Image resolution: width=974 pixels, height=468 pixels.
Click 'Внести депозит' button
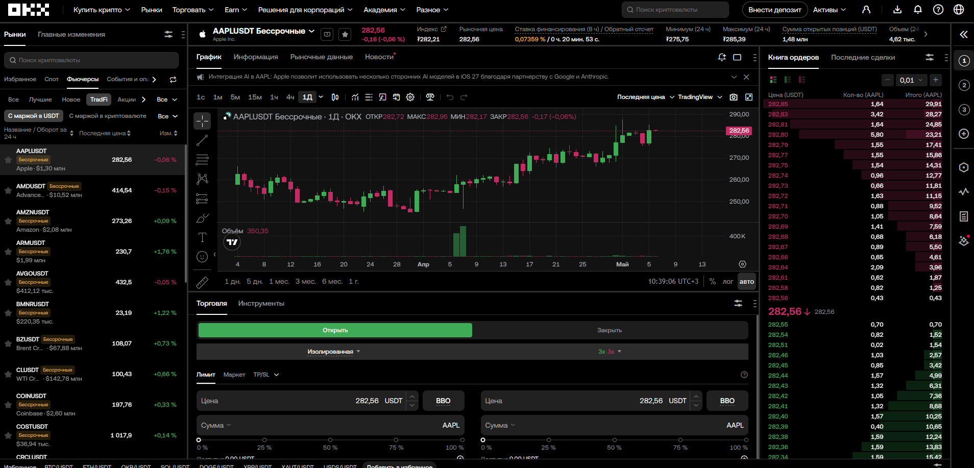774,10
